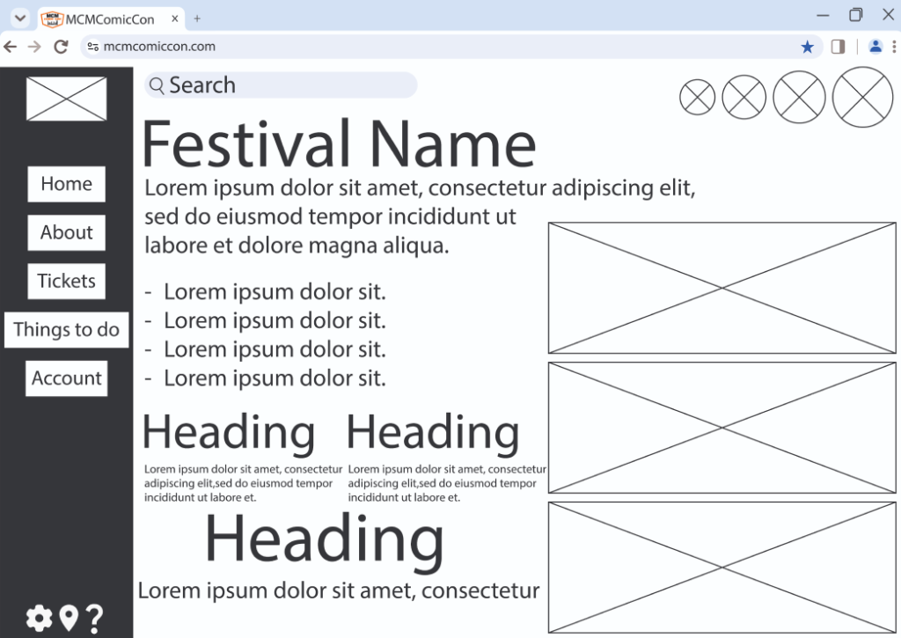Image resolution: width=901 pixels, height=638 pixels.
Task: Open the Things to do section
Action: 67,330
